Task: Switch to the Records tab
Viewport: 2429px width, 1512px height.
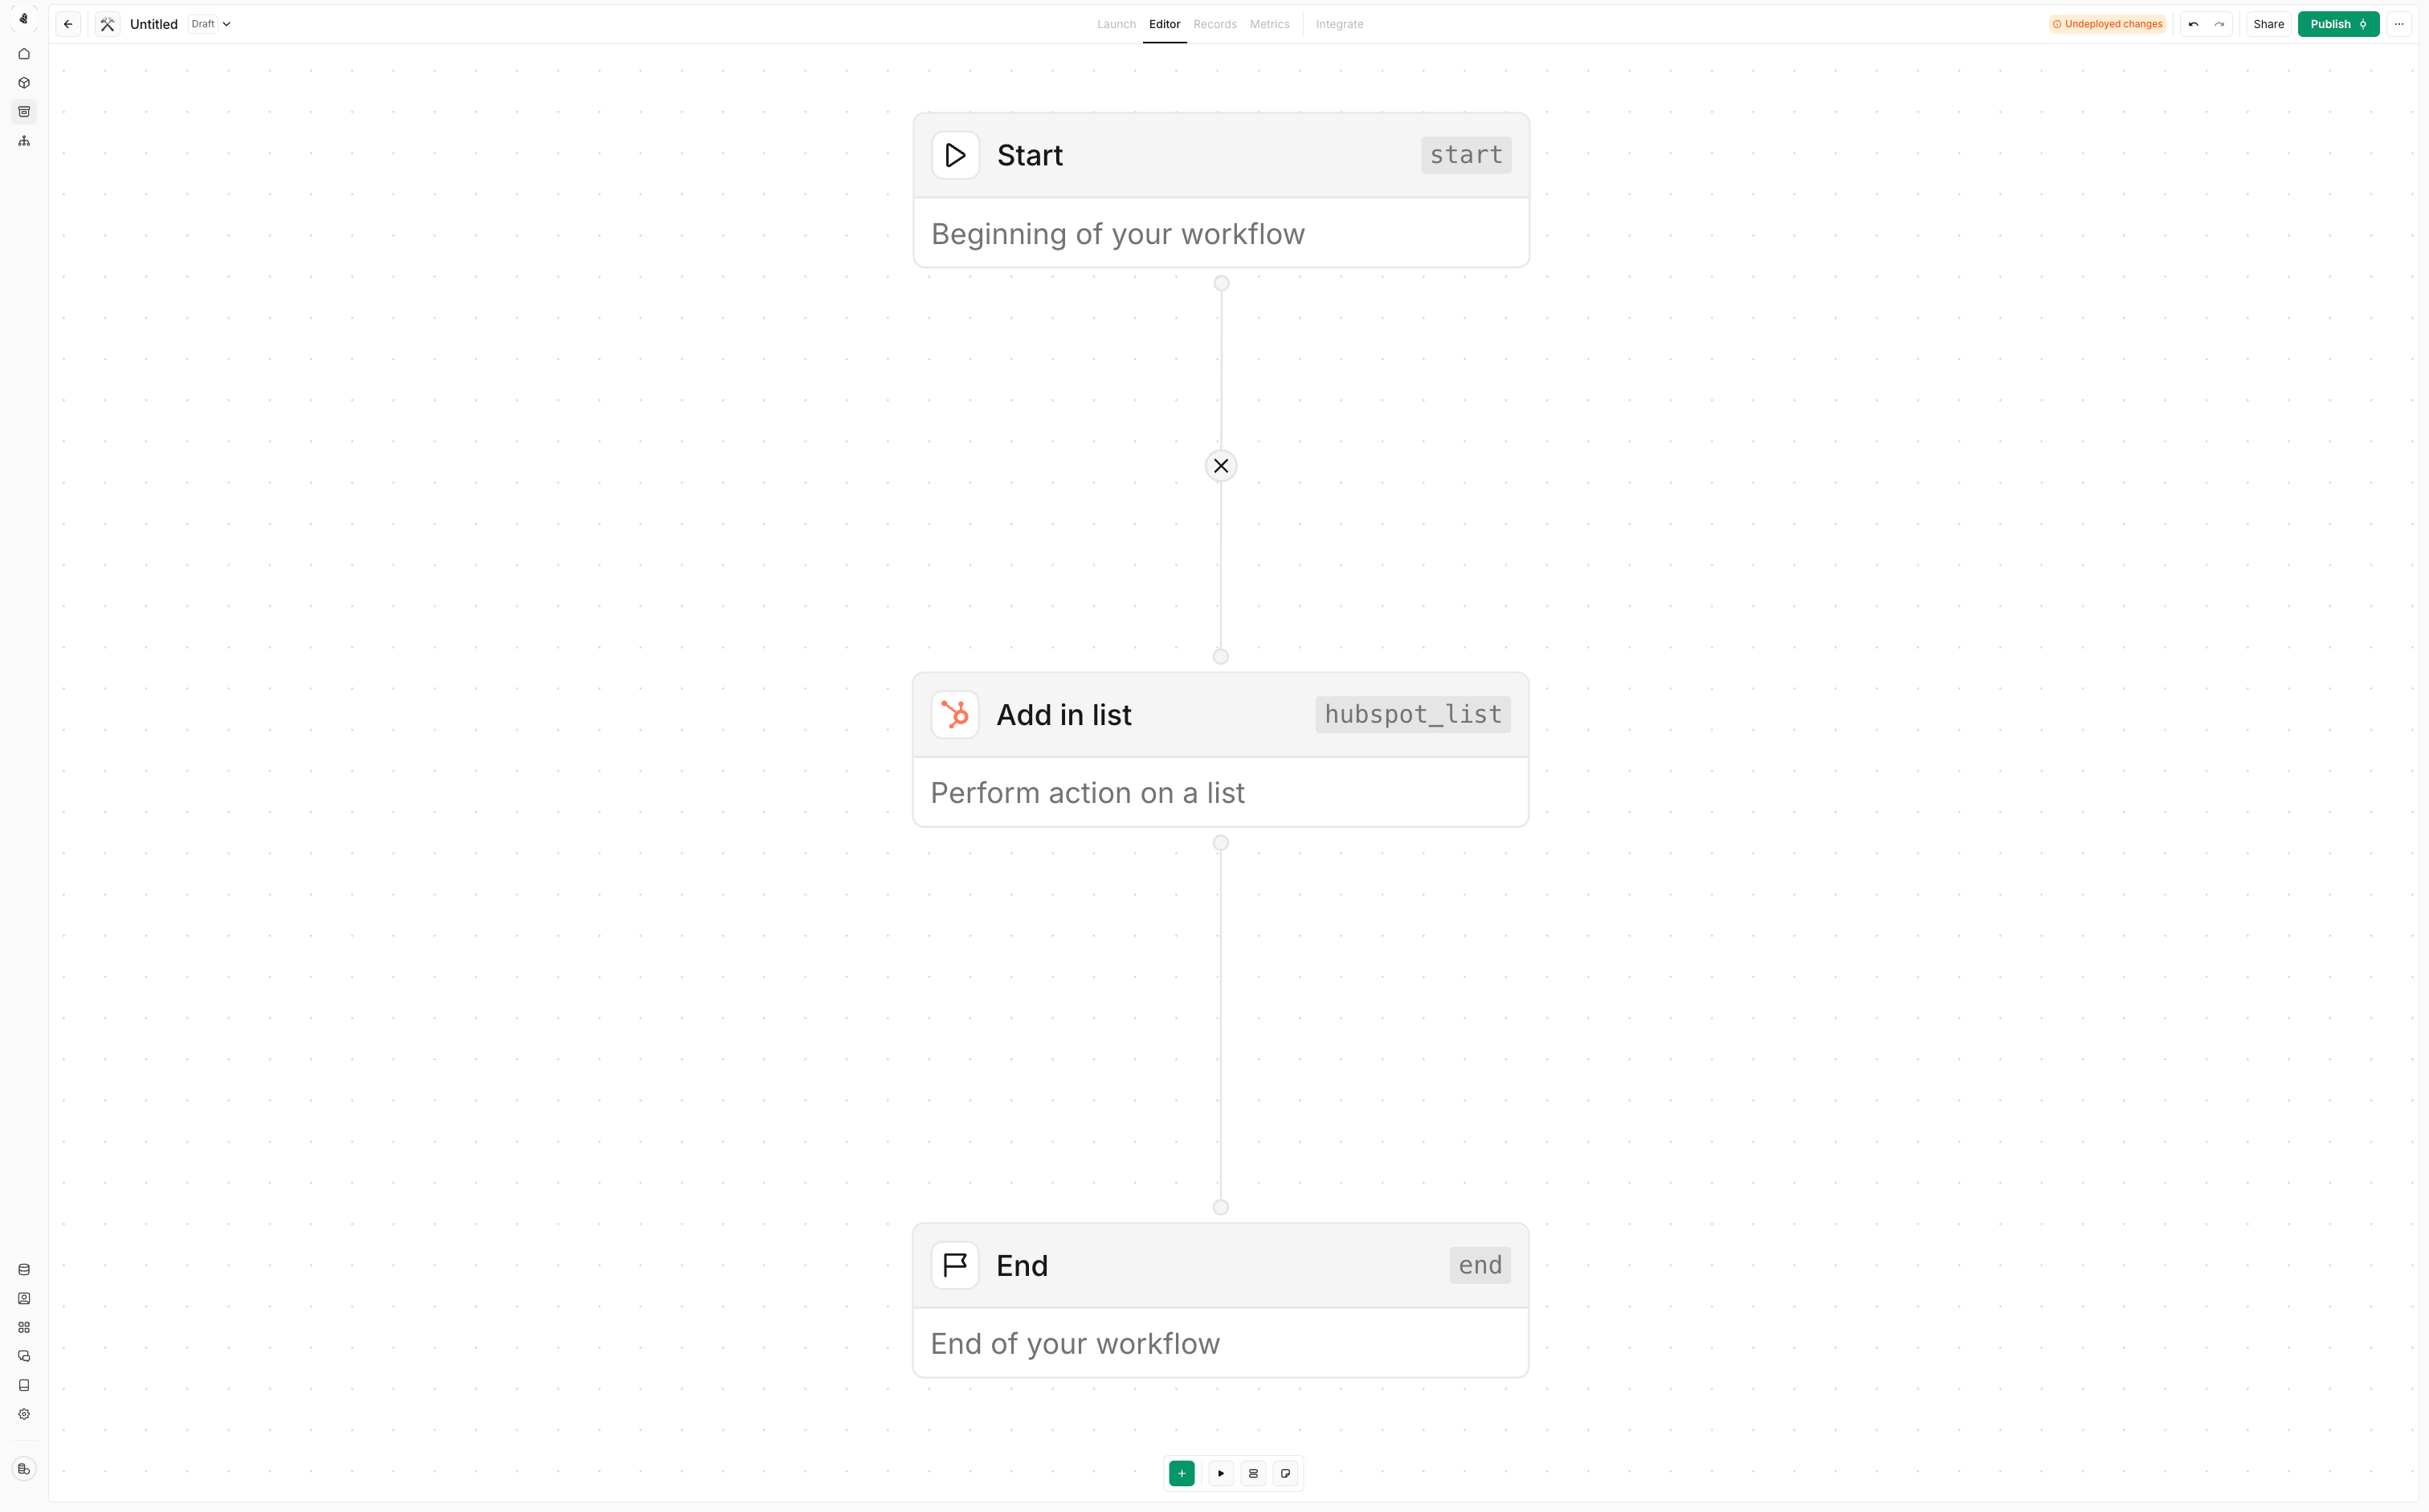Action: tap(1214, 24)
